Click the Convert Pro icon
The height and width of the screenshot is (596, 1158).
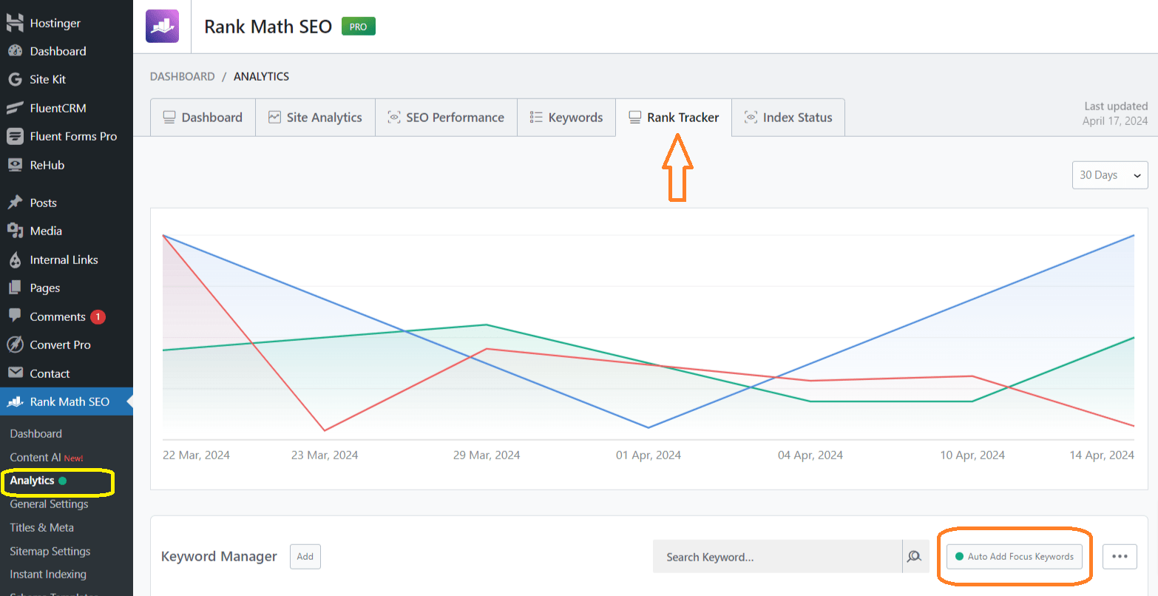[x=15, y=345]
